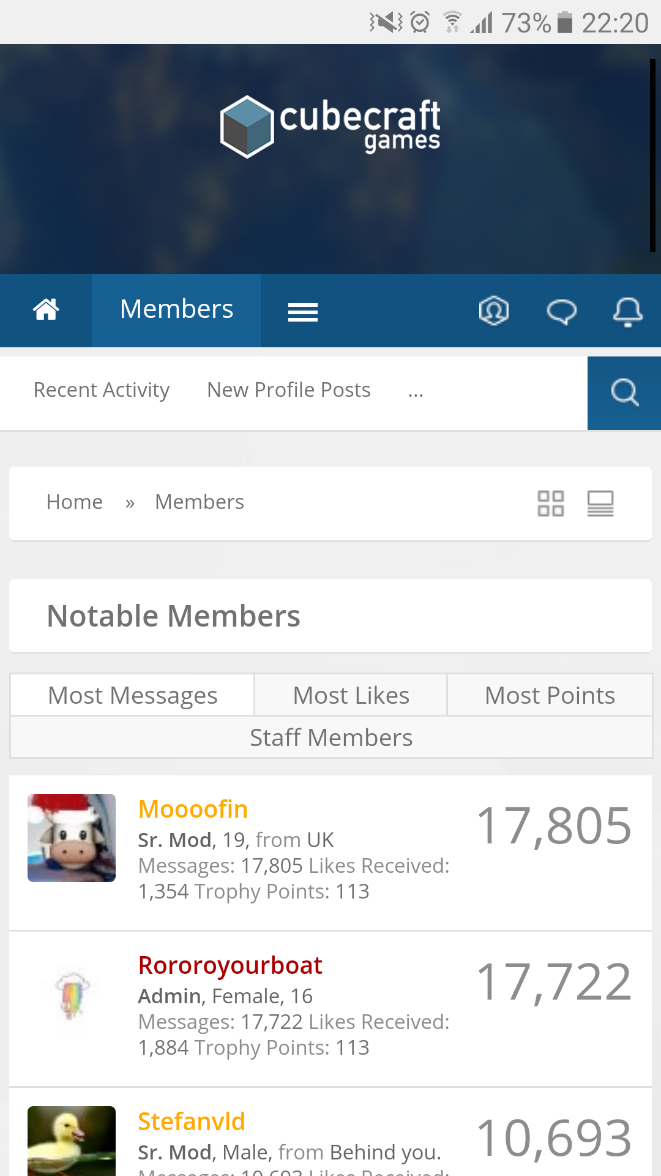This screenshot has width=661, height=1176.
Task: Select the Most Points tab
Action: 550,695
